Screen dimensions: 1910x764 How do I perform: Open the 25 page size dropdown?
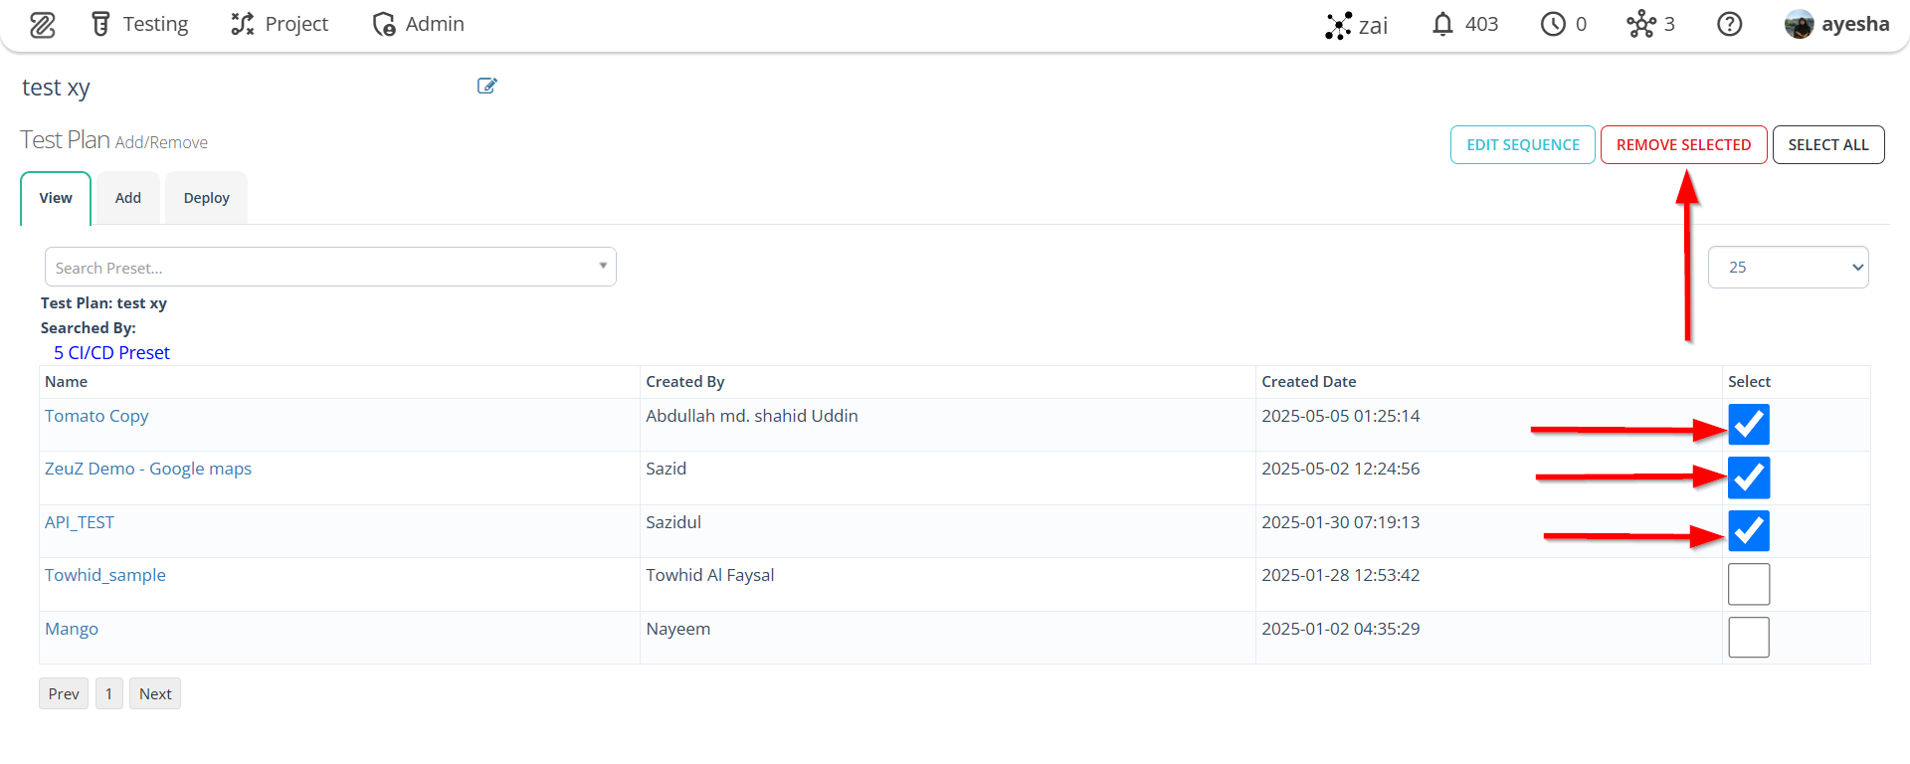point(1788,267)
